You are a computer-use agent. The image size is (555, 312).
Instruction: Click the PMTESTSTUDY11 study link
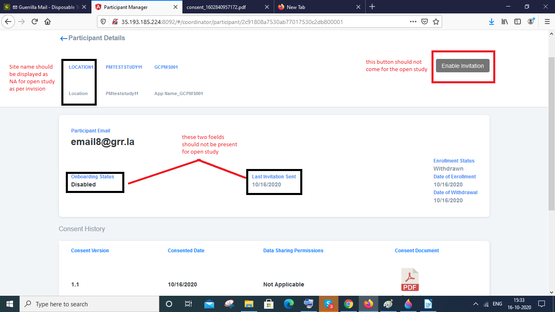(x=124, y=67)
